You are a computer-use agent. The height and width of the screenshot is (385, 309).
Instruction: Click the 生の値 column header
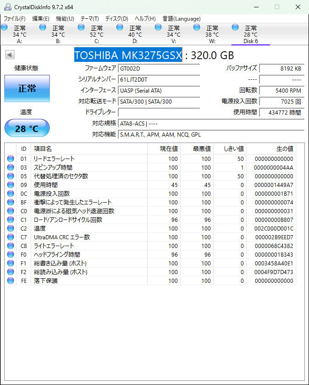271,149
